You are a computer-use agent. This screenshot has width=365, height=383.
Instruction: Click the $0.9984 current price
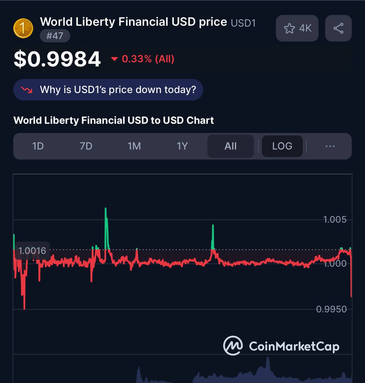(x=57, y=59)
